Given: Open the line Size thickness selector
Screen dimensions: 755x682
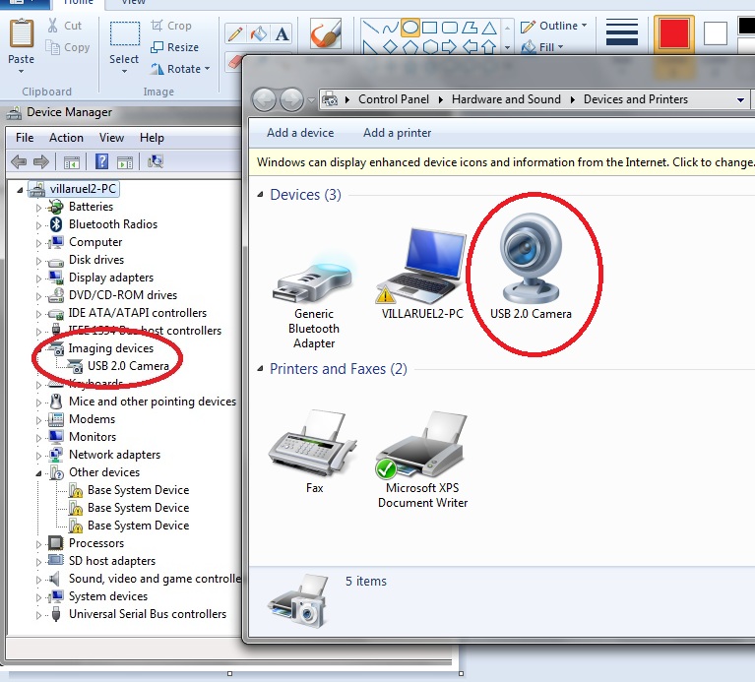Looking at the screenshot, I should [x=622, y=32].
